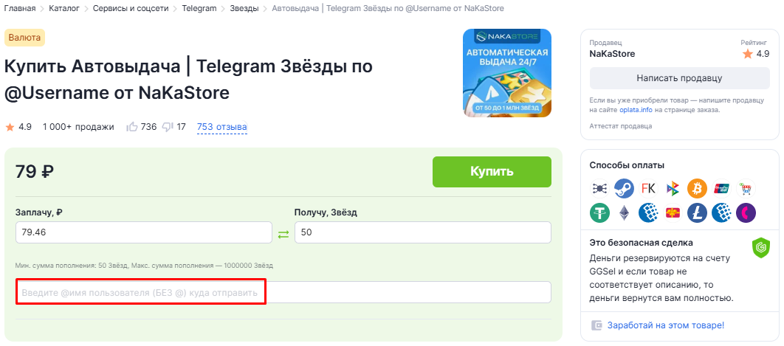Open 'Telegram' breadcrumb
The width and height of the screenshot is (784, 346).
tap(199, 9)
